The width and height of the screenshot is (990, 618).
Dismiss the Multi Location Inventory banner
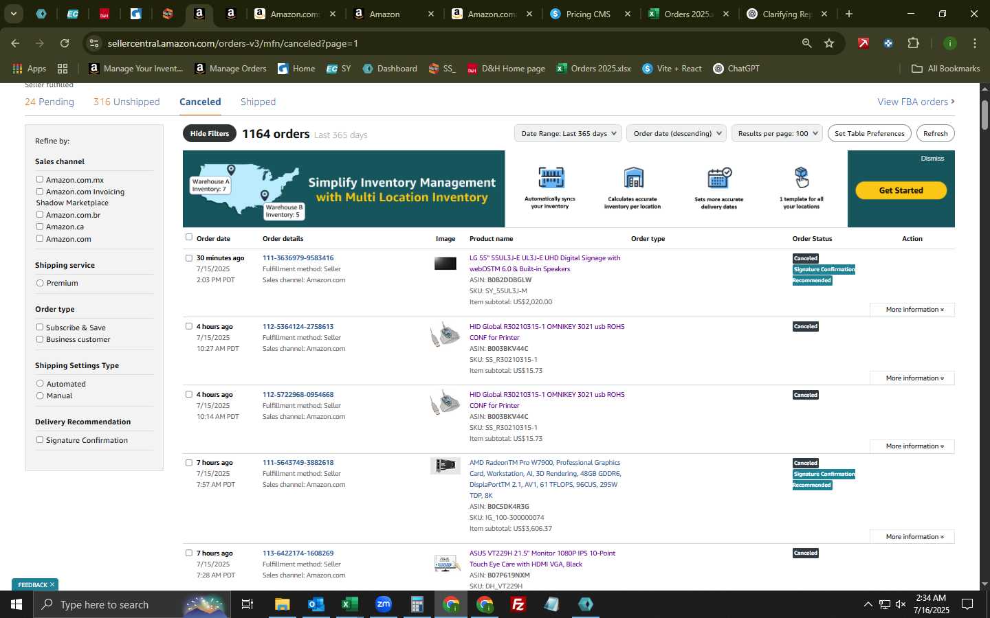click(932, 159)
